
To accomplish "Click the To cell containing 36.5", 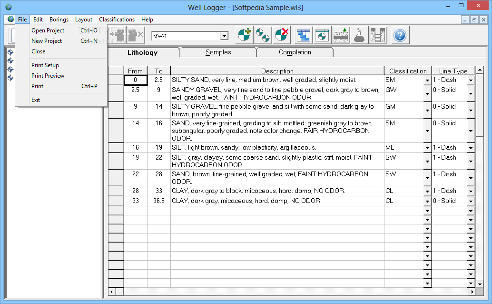I will pos(159,201).
